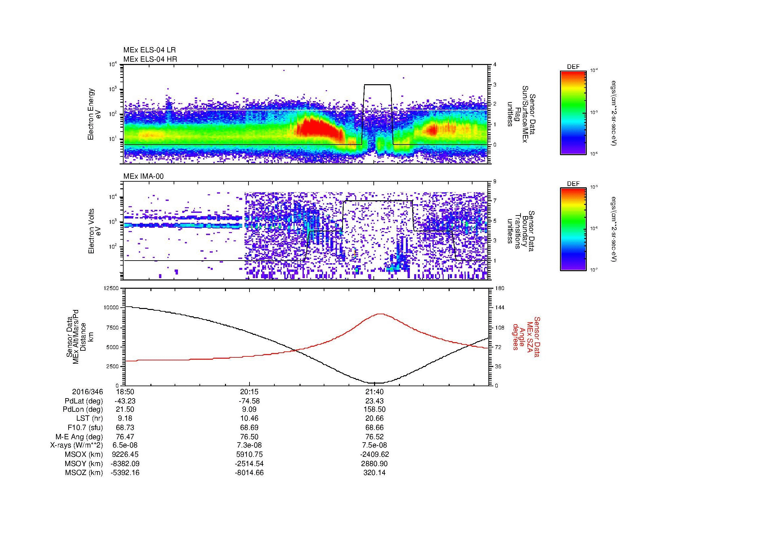Click the 'MSOY (km)' row label
775x548 pixels.
(x=84, y=463)
